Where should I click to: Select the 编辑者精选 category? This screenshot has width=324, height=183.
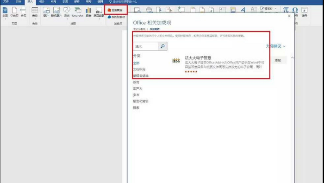point(141,76)
